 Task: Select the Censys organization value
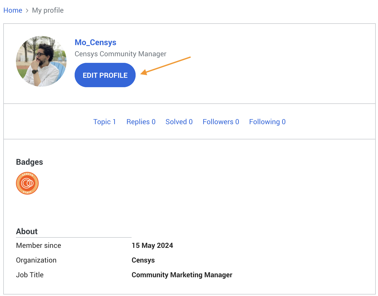pos(143,260)
